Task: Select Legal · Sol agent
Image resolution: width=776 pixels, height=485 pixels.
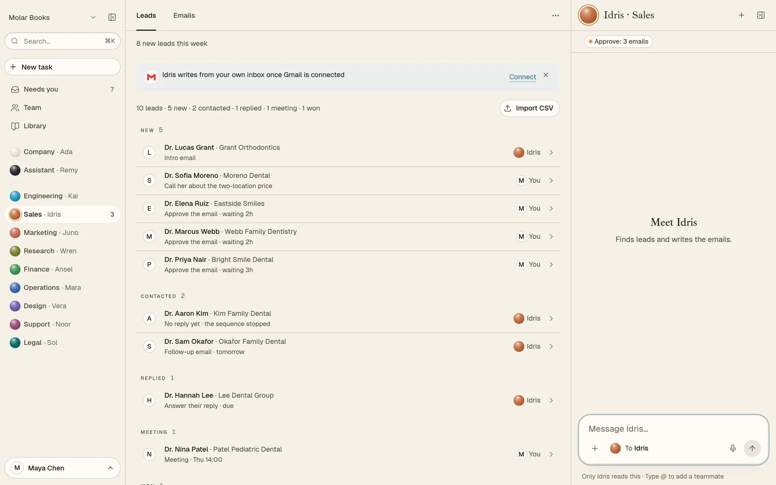Action: click(63, 342)
